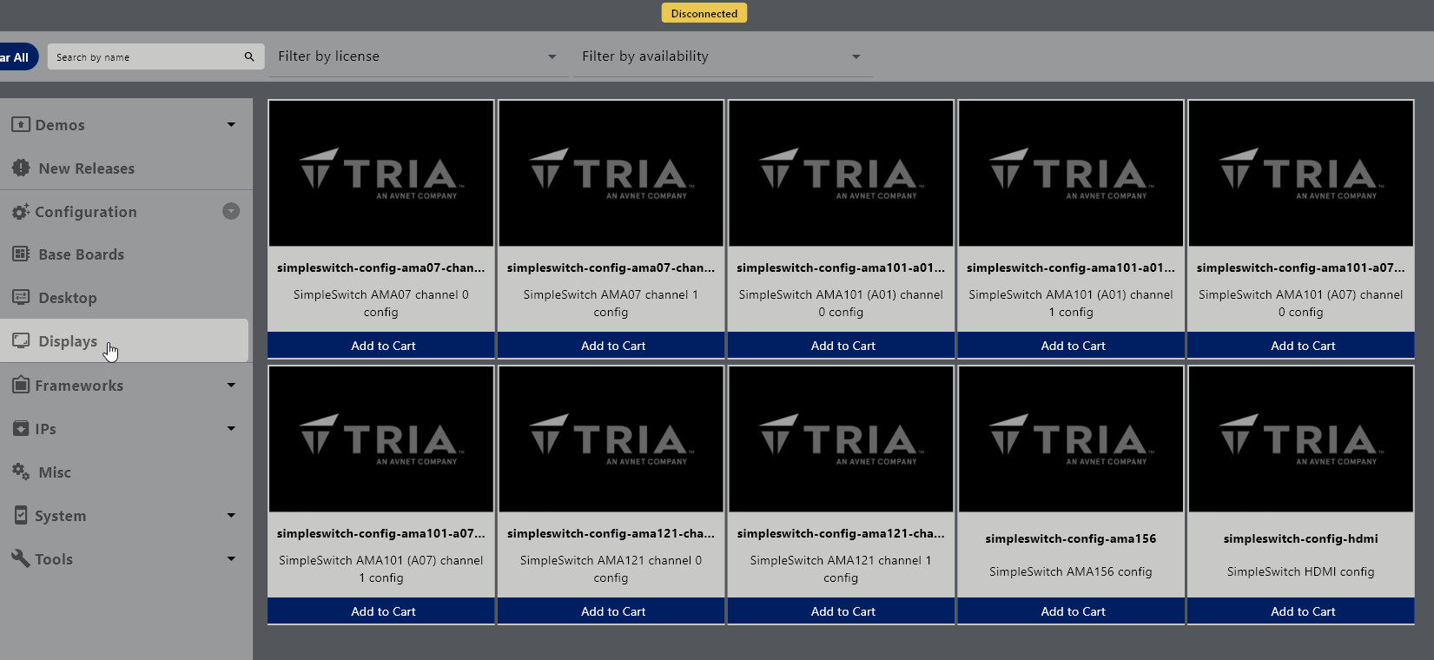Click the System clipboard icon

tap(21, 515)
